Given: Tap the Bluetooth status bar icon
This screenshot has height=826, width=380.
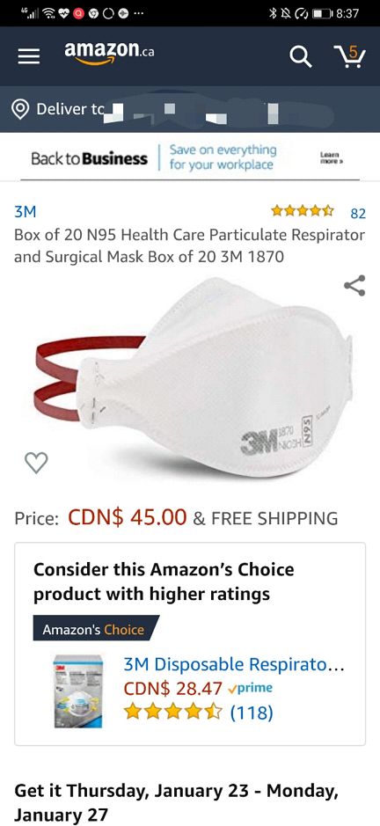Looking at the screenshot, I should (x=273, y=13).
